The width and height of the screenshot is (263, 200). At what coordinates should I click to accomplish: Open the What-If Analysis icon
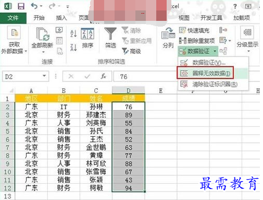[x=223, y=41]
